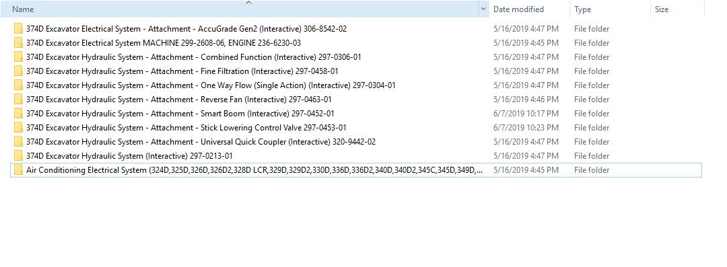Click folder icon for Reverse Fan 297-0463-01
727x267 pixels.
pyautogui.click(x=19, y=99)
